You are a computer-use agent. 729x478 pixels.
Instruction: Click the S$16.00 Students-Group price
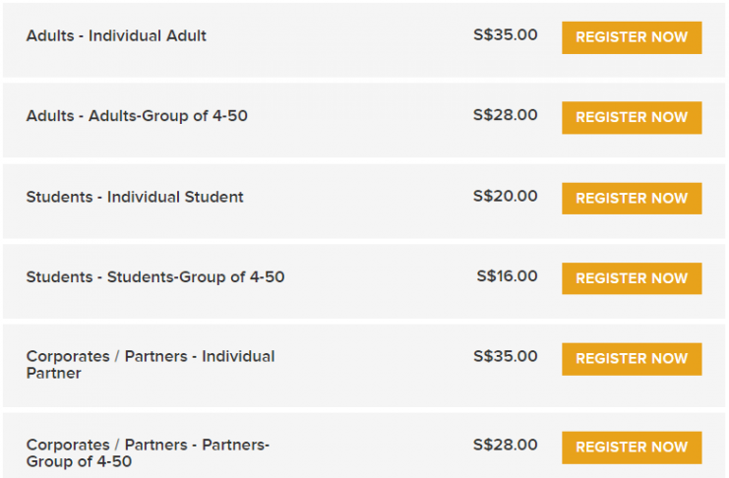click(x=508, y=276)
